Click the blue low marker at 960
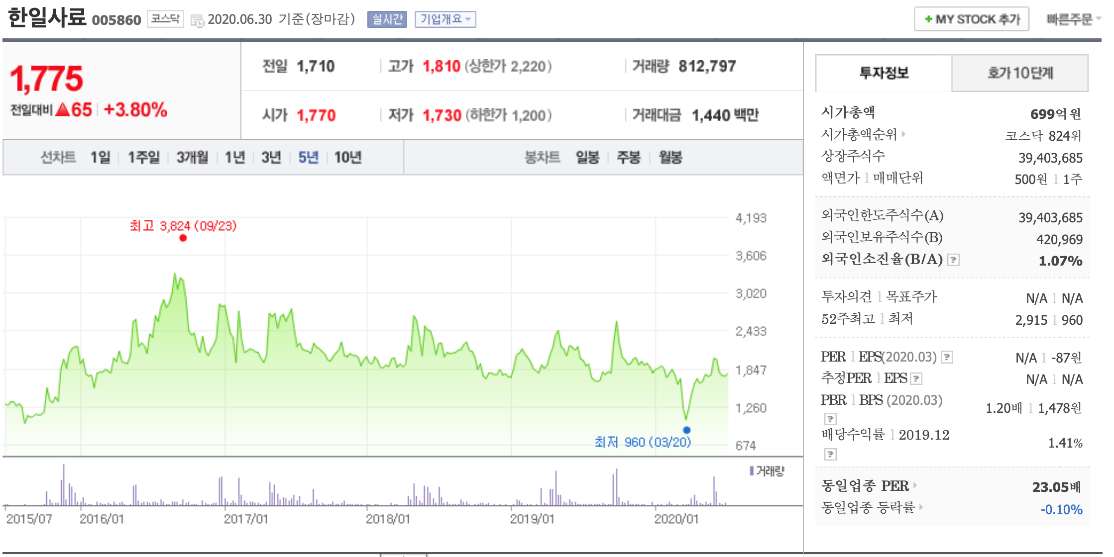The width and height of the screenshot is (1114, 557). point(687,430)
